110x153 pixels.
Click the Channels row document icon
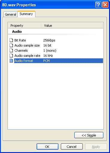tap(11, 50)
